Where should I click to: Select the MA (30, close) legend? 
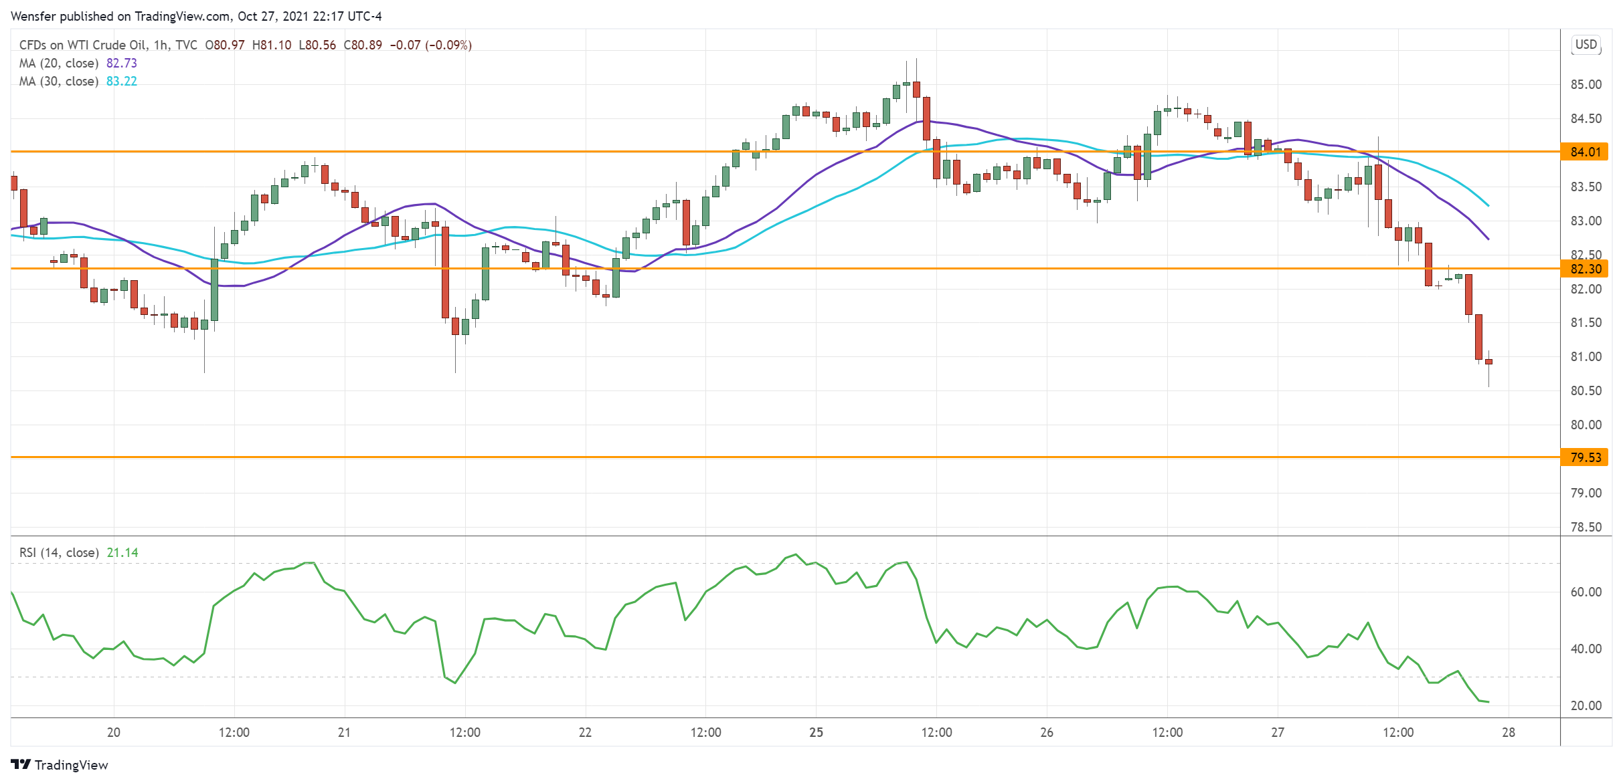coord(59,81)
